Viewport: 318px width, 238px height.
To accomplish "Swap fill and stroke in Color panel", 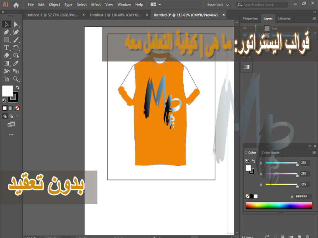I will pos(254,161).
